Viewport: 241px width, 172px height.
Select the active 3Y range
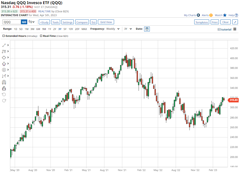click(x=60, y=29)
